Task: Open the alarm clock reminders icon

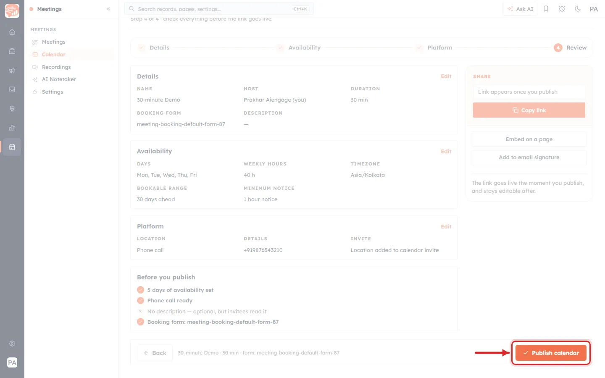Action: (x=562, y=9)
